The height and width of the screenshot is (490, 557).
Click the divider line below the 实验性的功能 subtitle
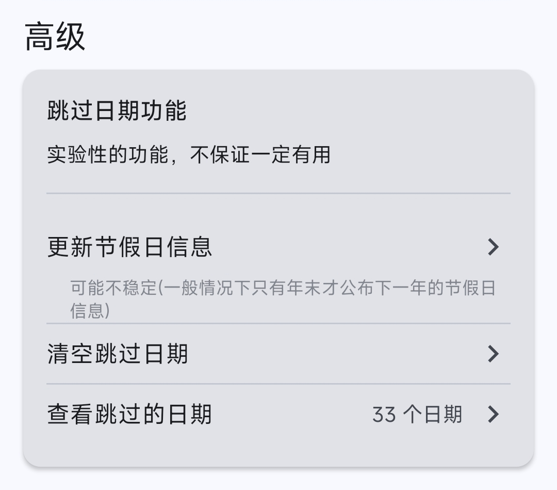(x=278, y=193)
